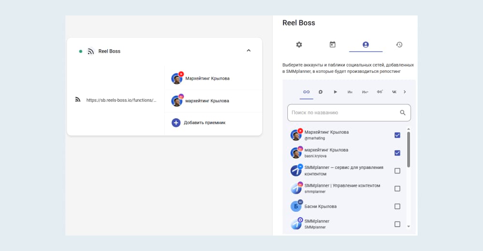Image resolution: width=483 pixels, height=251 pixels.
Task: Click the plus icon for adding receiver
Action: pyautogui.click(x=176, y=123)
